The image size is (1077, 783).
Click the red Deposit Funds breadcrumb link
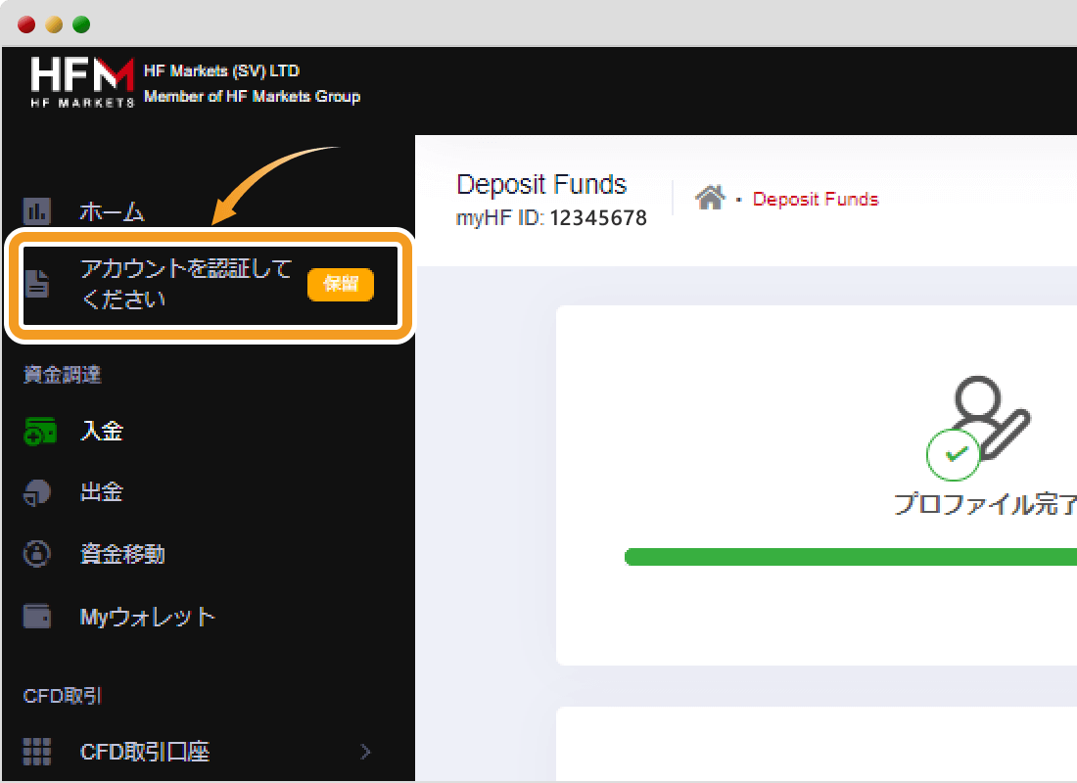point(816,200)
